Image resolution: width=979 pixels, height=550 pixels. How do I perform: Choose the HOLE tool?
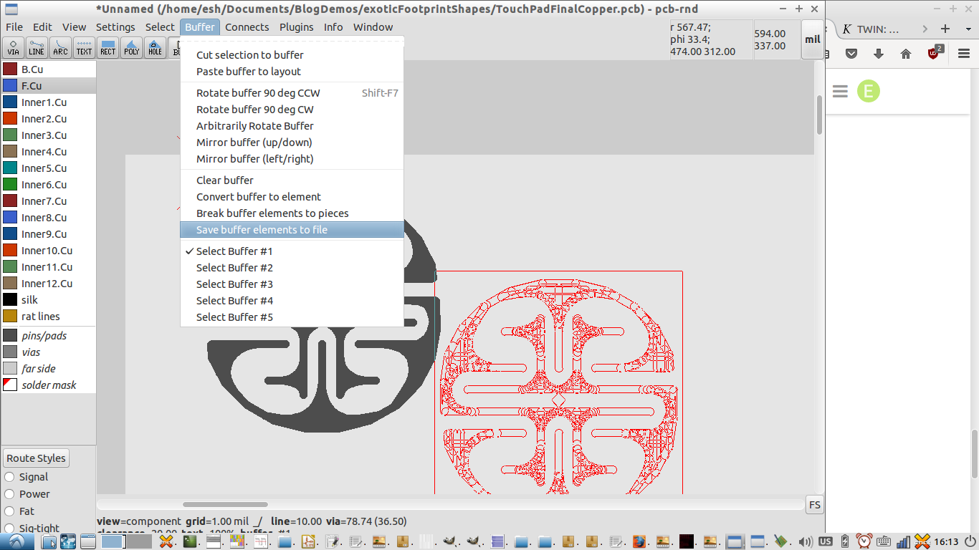(x=155, y=47)
